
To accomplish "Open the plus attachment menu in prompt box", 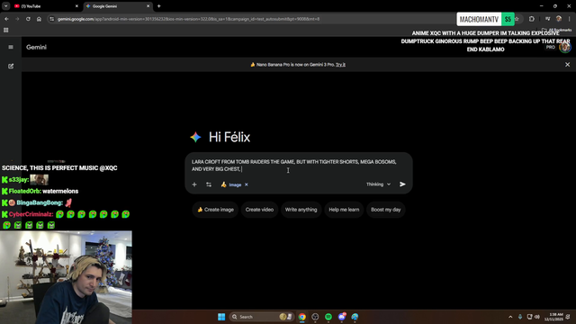I will coord(194,184).
